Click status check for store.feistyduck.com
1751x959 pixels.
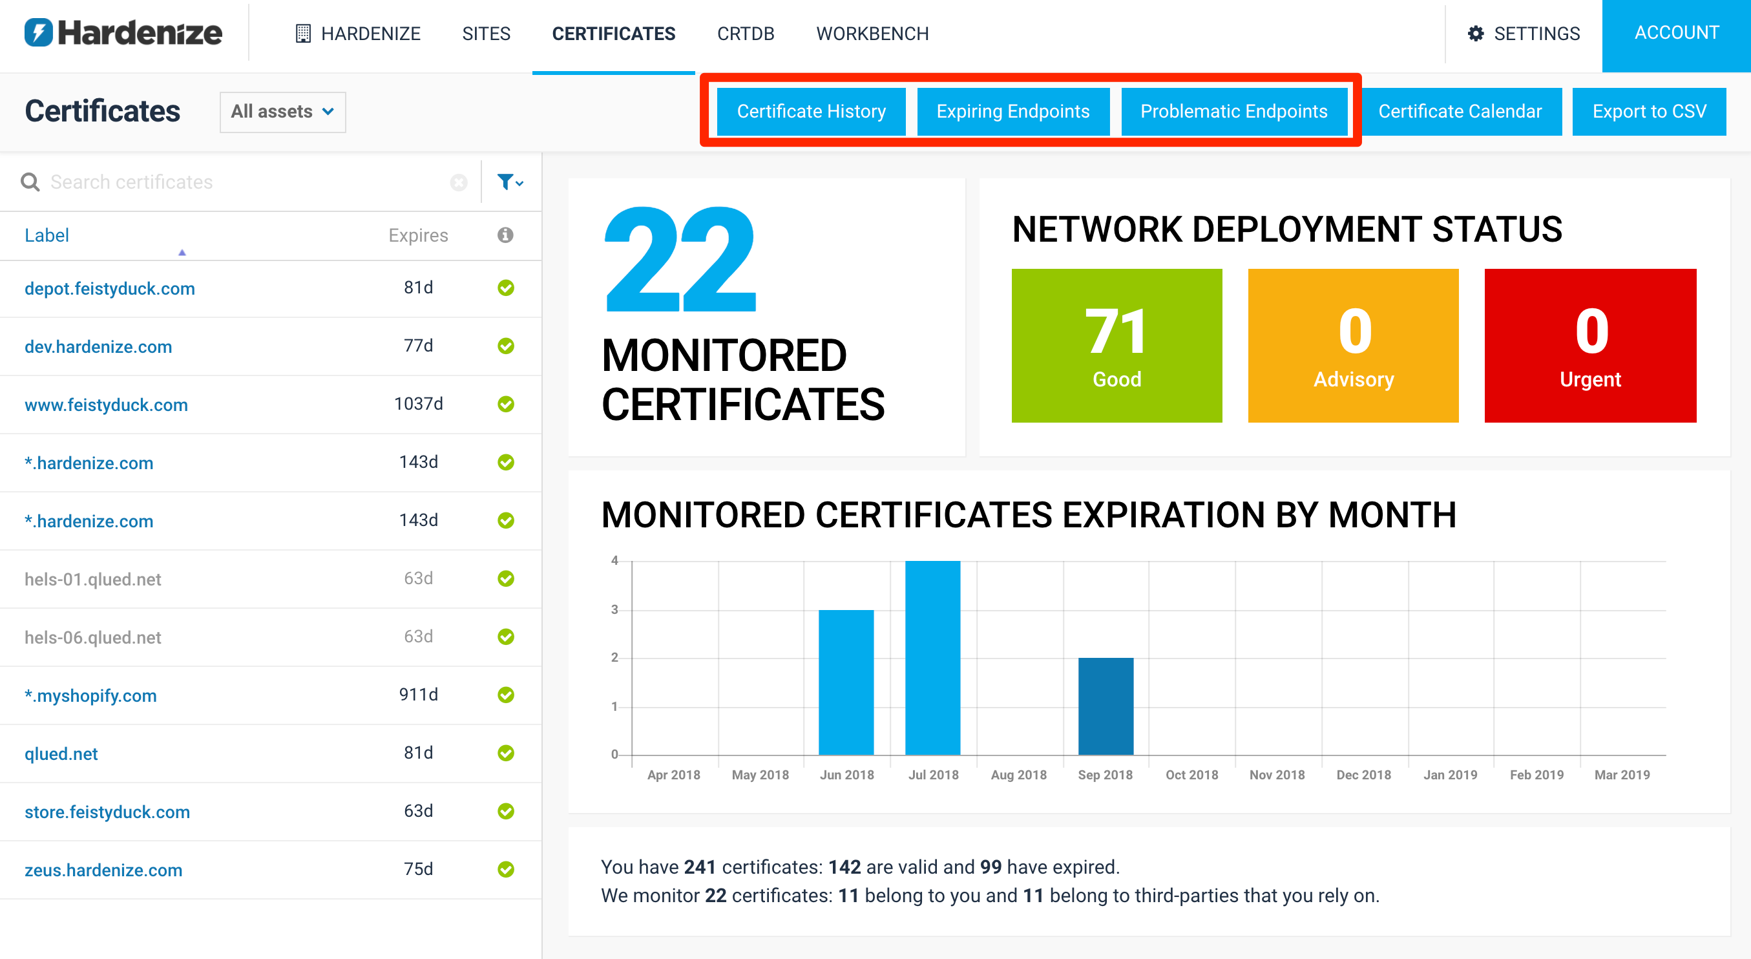point(506,812)
